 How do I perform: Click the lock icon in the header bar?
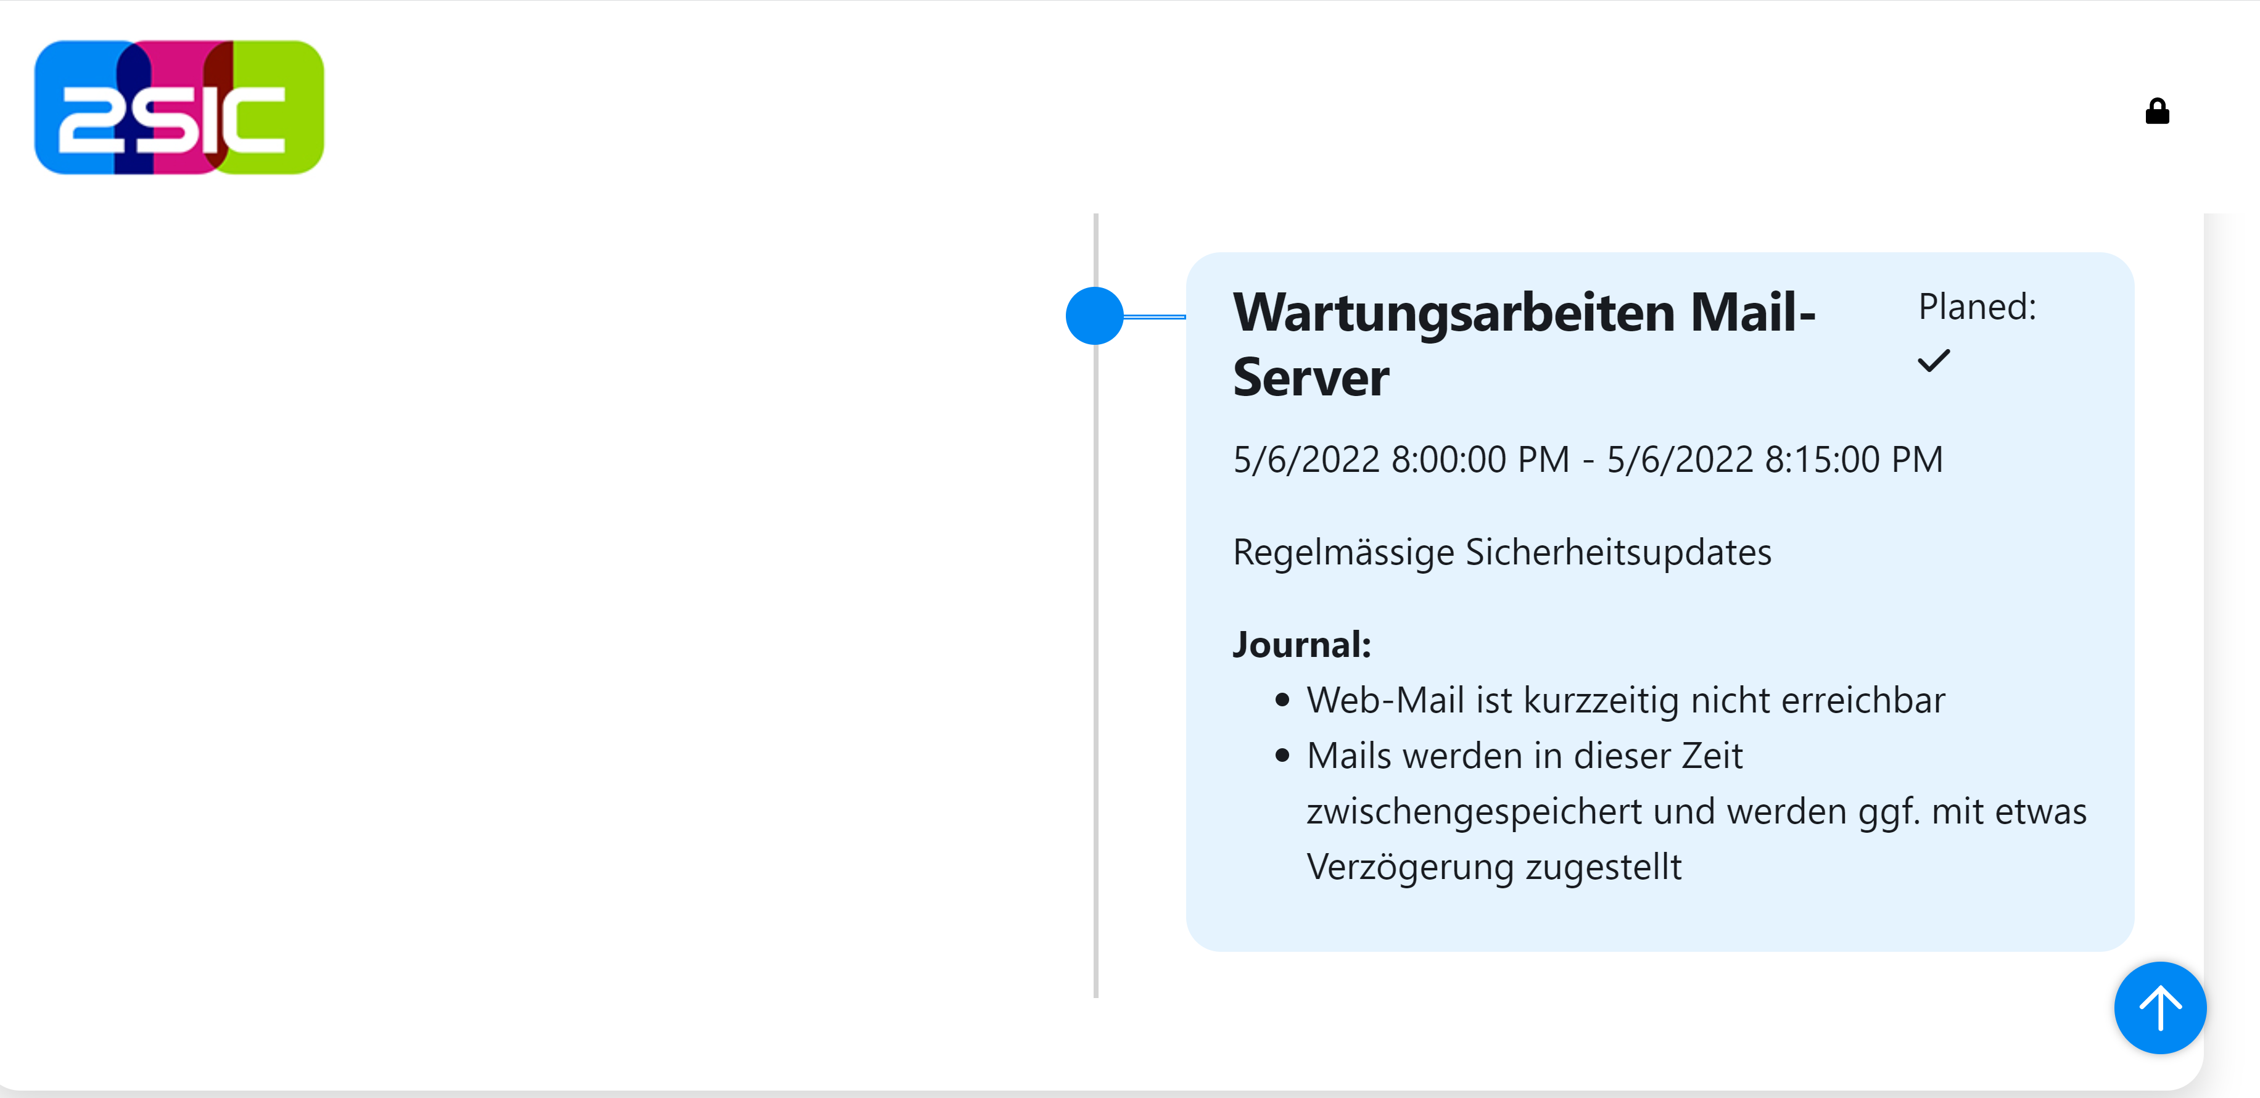click(2158, 110)
